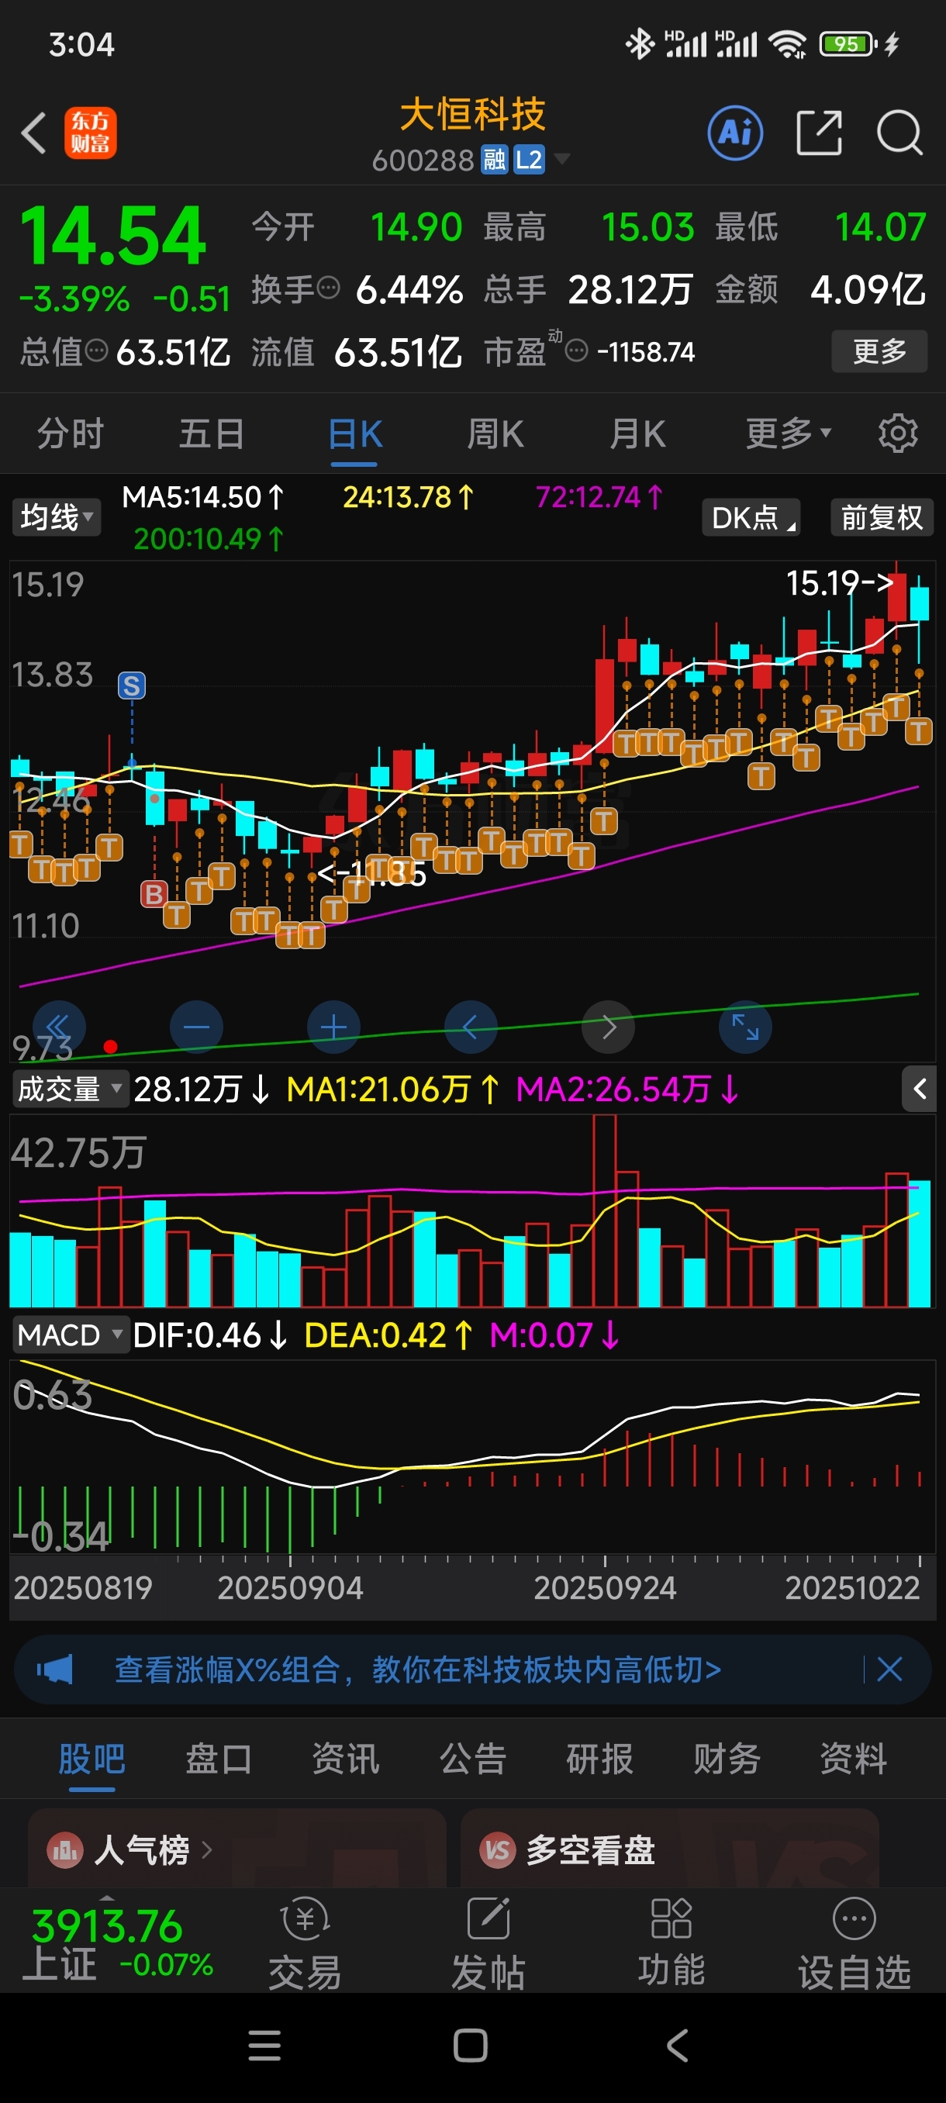The height and width of the screenshot is (2103, 946).
Task: Tap the red B buy marker
Action: point(154,895)
